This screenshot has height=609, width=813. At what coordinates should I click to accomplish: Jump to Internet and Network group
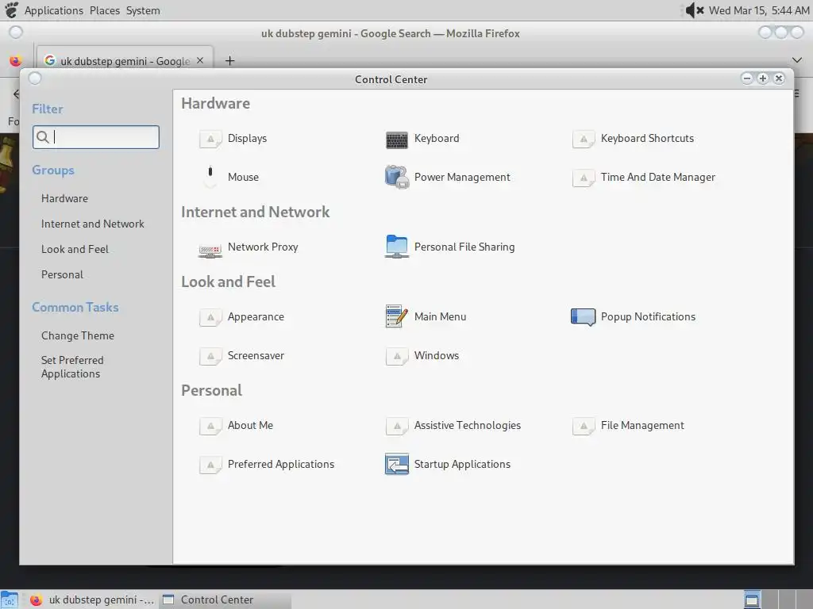[x=92, y=224]
